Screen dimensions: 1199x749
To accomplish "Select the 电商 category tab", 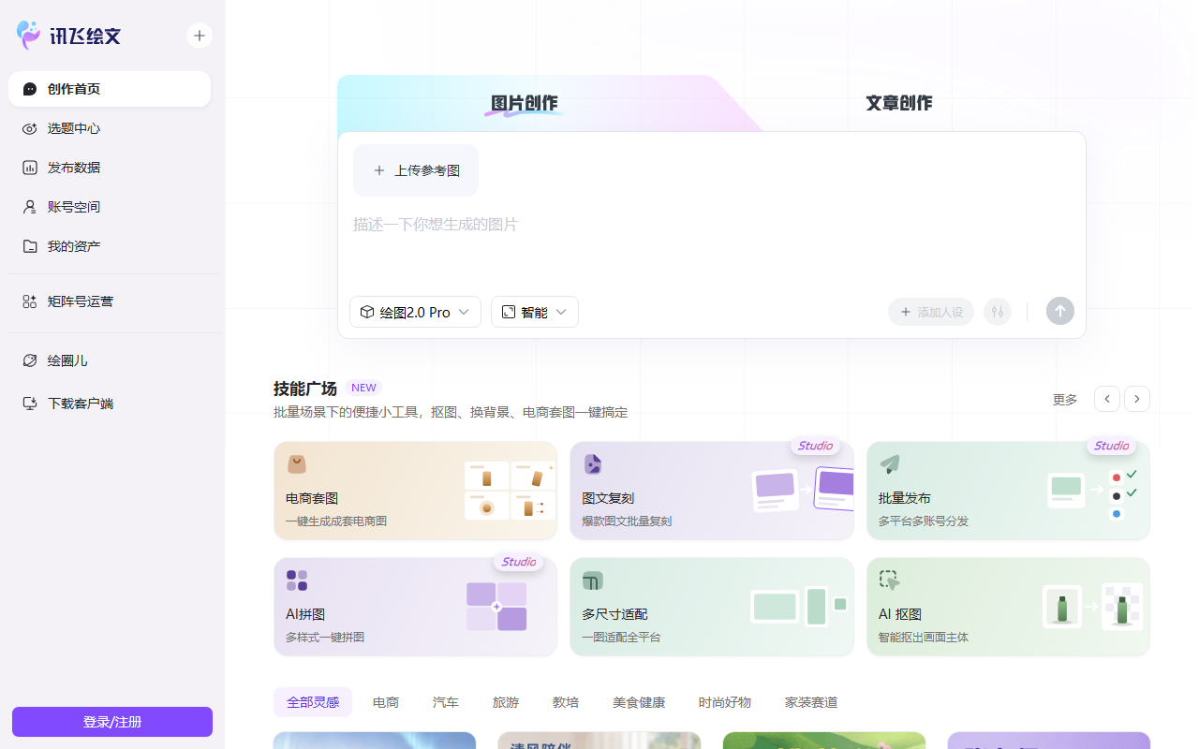I will point(386,702).
